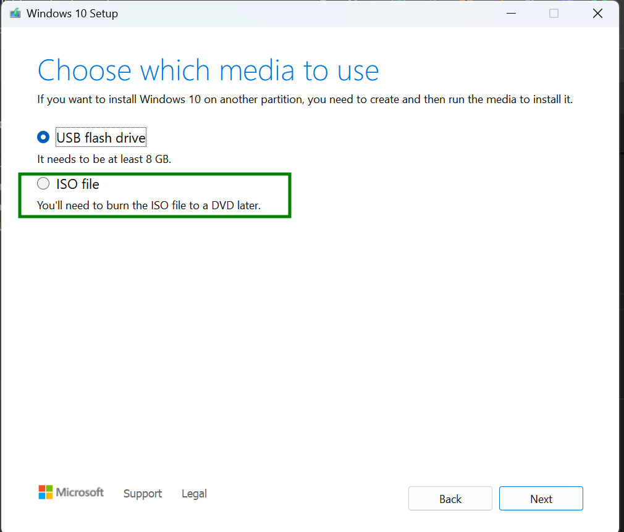The width and height of the screenshot is (624, 532).
Task: Select the USB flash drive radio button
Action: click(43, 137)
